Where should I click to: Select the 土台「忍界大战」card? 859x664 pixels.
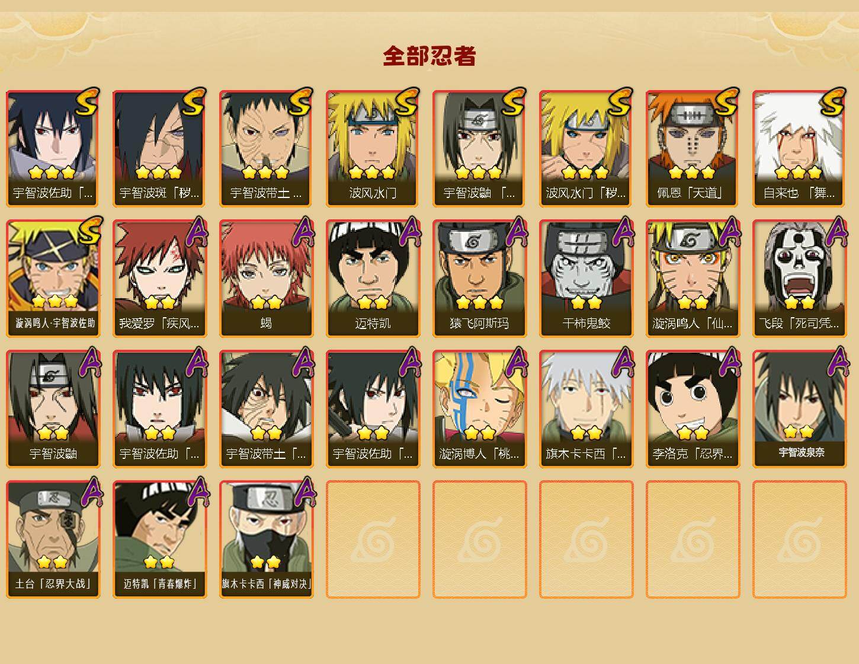[x=53, y=539]
